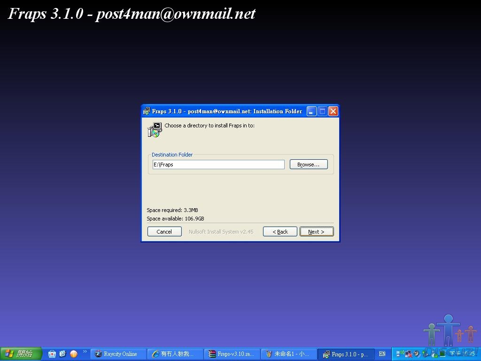The image size is (481, 361).
Task: Launch the orange ball quick launch icon
Action: 74,354
